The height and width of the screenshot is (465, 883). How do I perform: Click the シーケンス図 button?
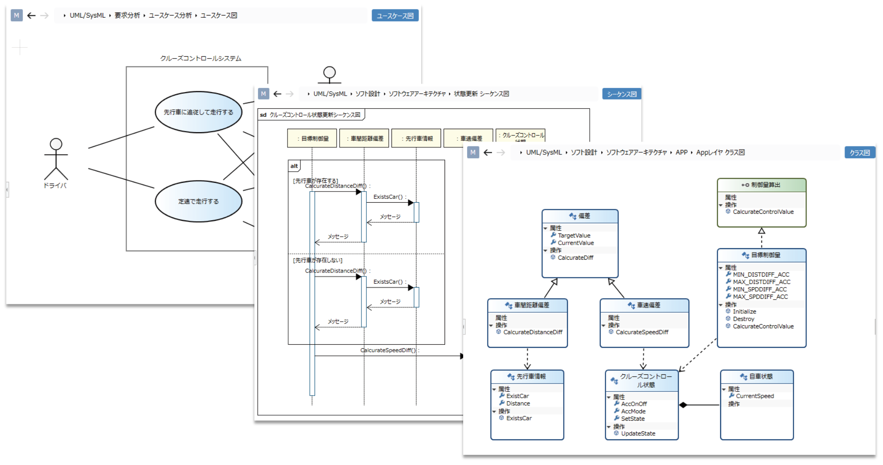(x=622, y=94)
